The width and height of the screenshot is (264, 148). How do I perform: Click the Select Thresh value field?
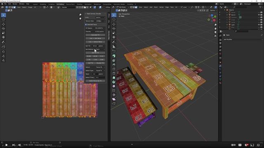click(100, 78)
